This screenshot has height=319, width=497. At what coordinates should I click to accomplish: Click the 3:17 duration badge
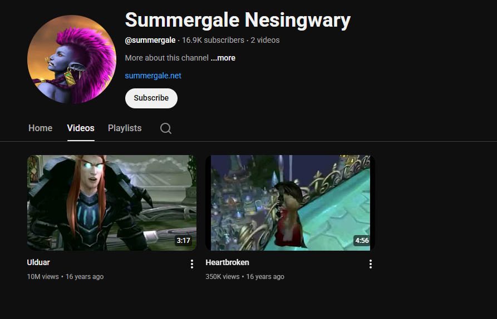coord(184,241)
